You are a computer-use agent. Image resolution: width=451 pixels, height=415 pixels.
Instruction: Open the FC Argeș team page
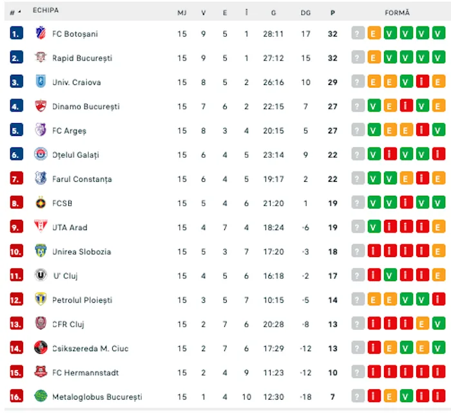tap(69, 131)
